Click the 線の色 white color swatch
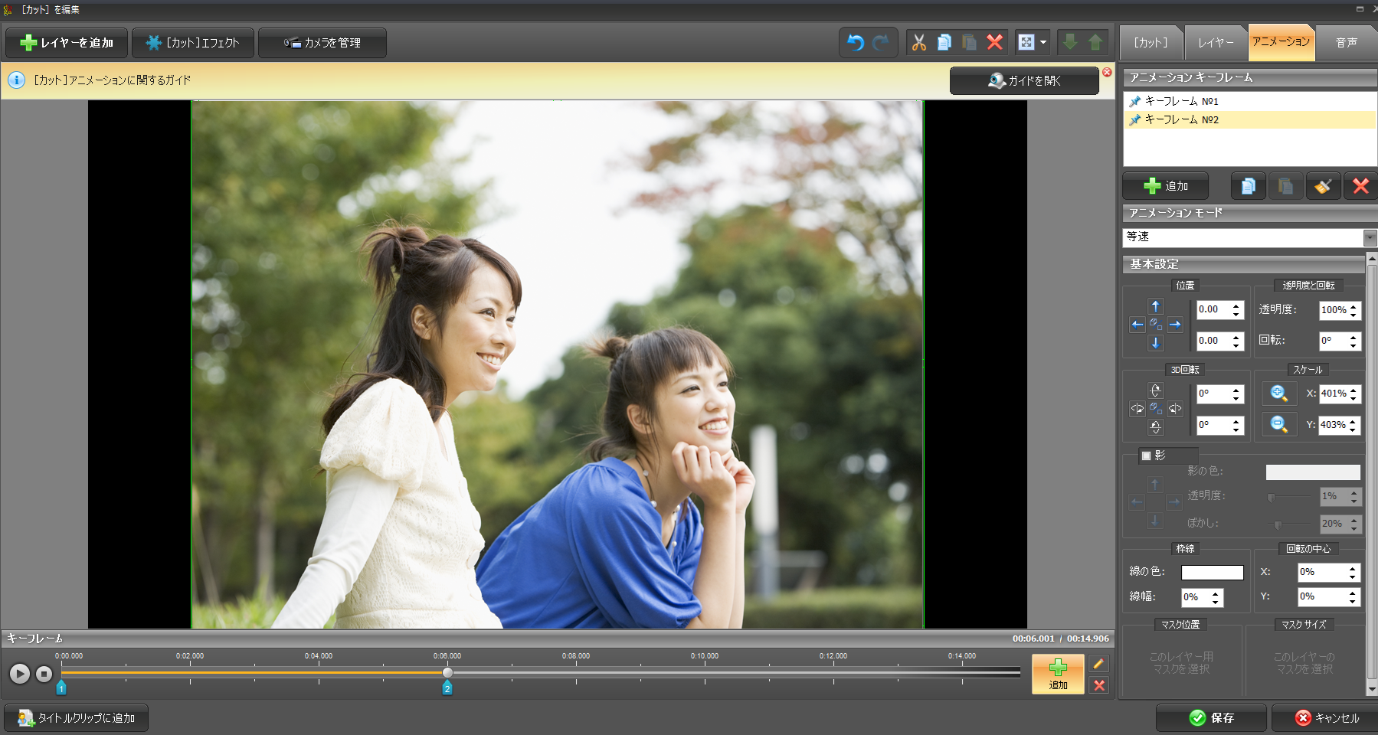This screenshot has width=1378, height=735. click(1212, 572)
